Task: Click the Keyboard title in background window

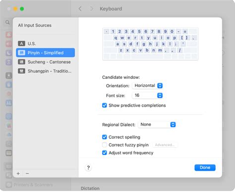Action: (111, 9)
